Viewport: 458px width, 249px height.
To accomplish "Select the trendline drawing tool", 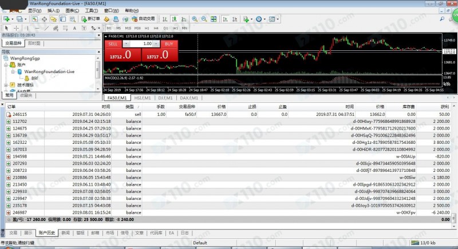I will pyautogui.click(x=46, y=27).
